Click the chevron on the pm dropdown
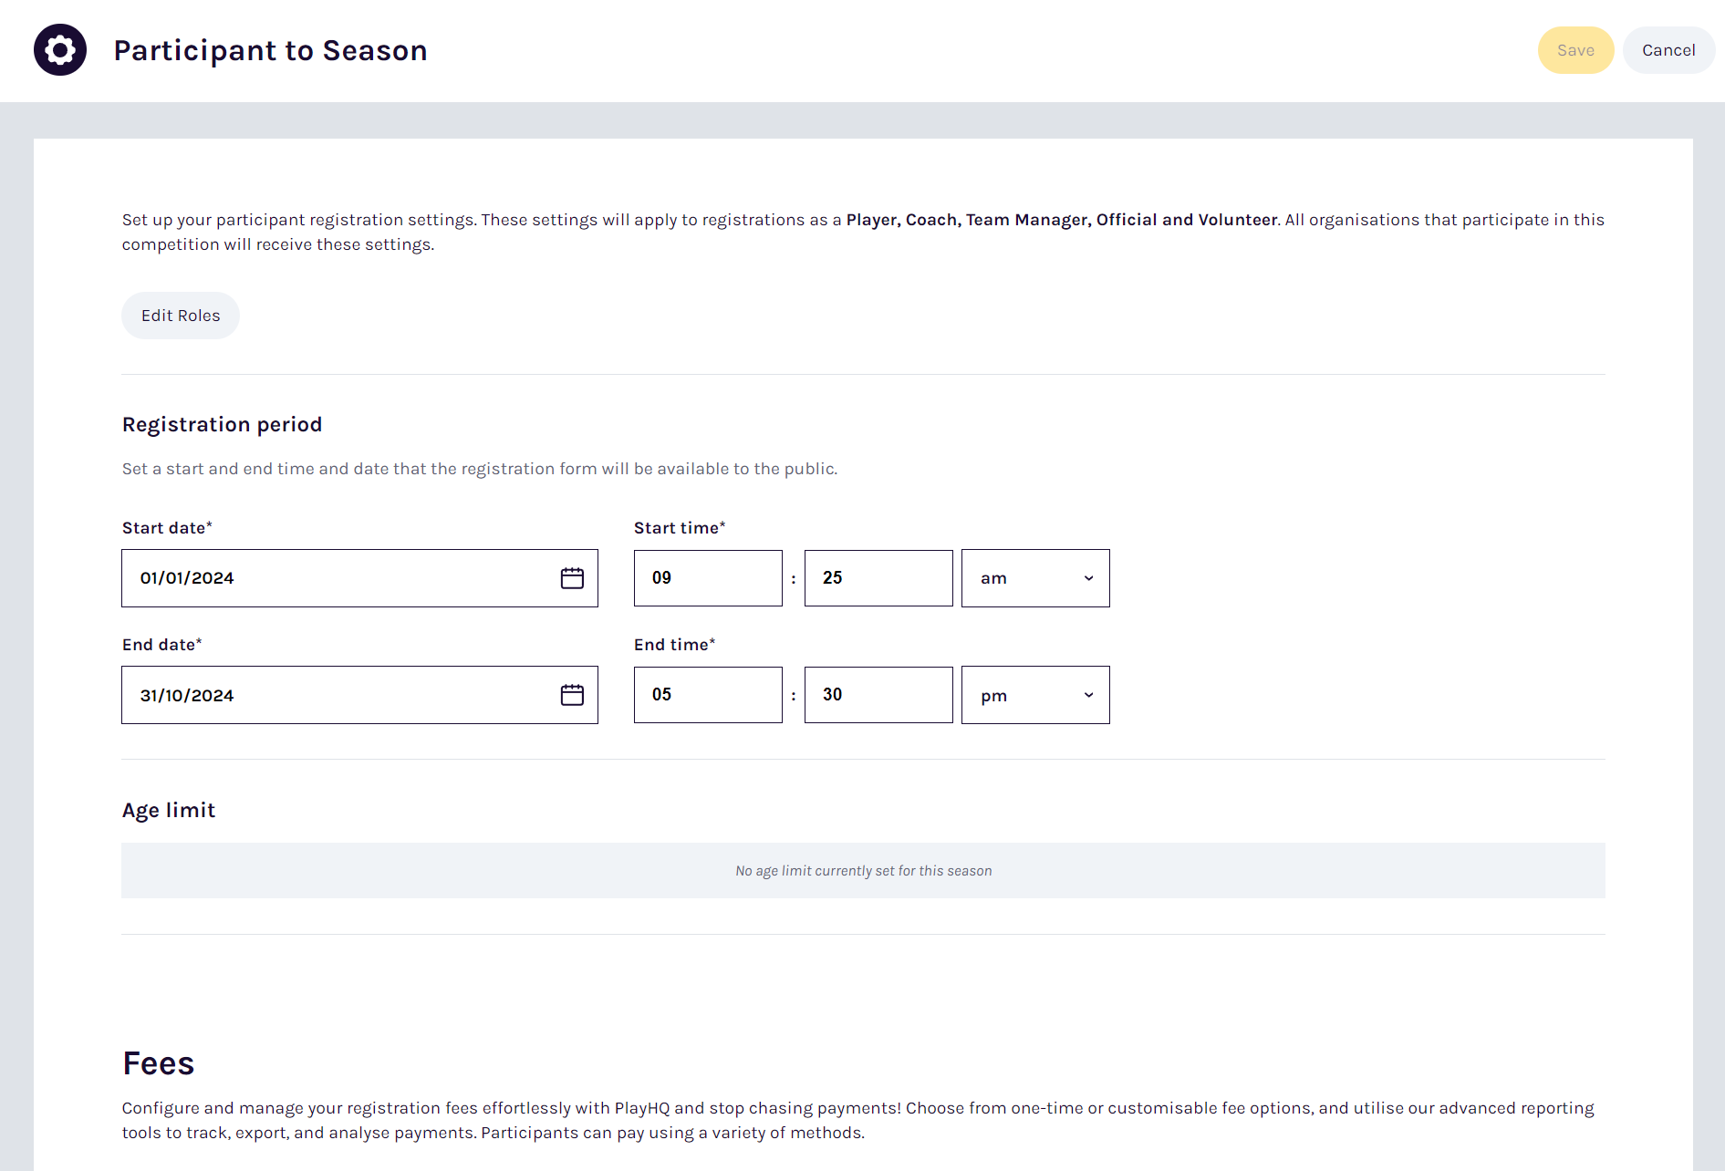1725x1171 pixels. [x=1087, y=694]
